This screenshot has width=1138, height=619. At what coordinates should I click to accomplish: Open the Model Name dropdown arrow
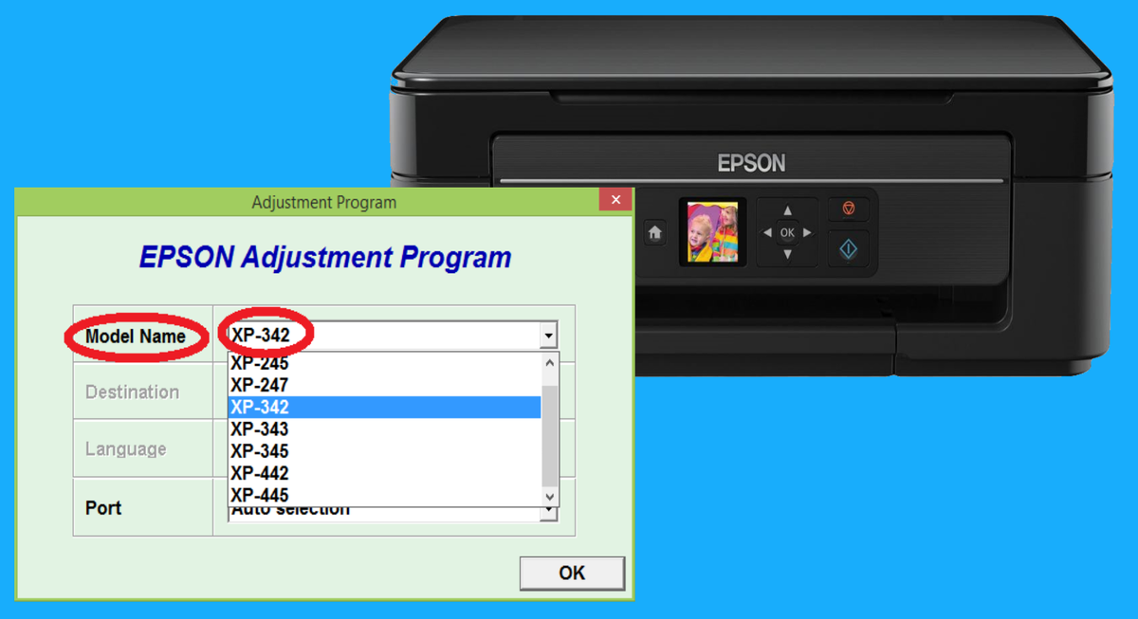548,336
